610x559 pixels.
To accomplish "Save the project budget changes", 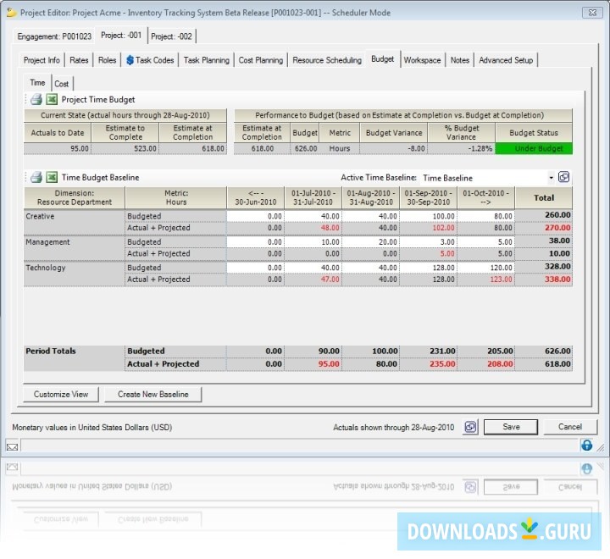I will (511, 427).
